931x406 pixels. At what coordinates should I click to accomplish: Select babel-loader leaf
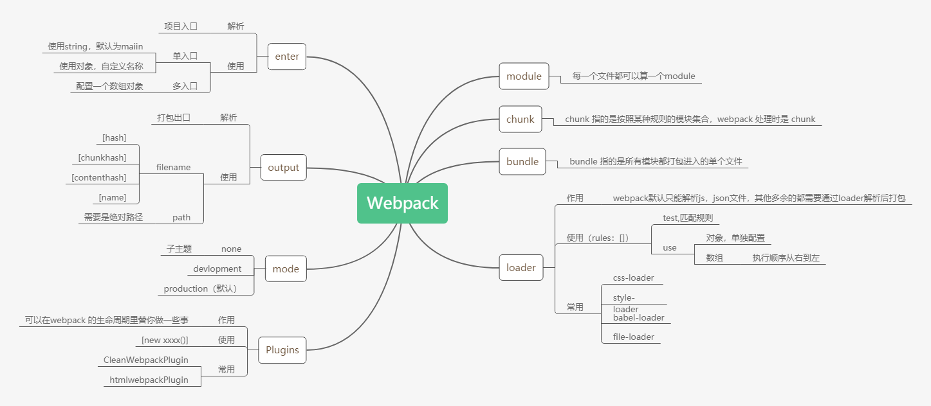click(639, 317)
